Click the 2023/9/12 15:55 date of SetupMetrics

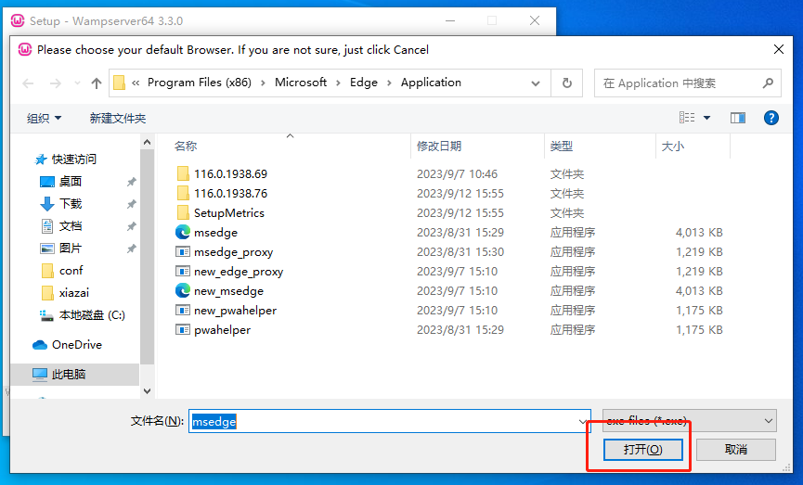coord(460,213)
